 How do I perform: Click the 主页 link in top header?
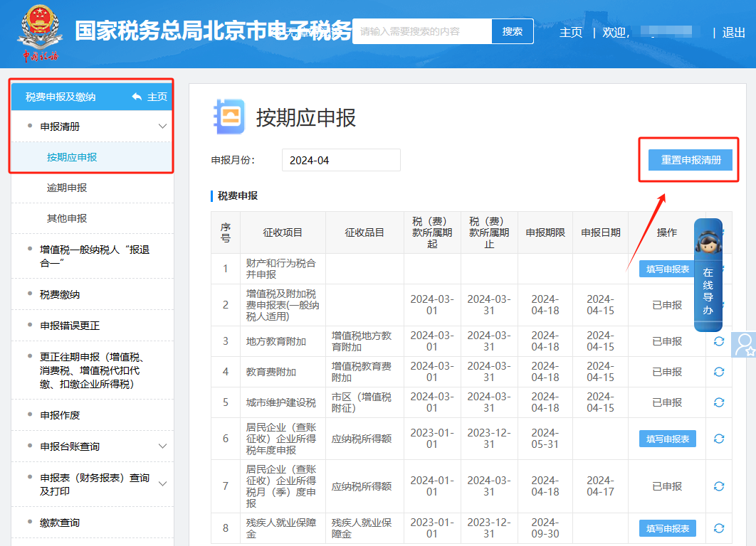tap(571, 32)
